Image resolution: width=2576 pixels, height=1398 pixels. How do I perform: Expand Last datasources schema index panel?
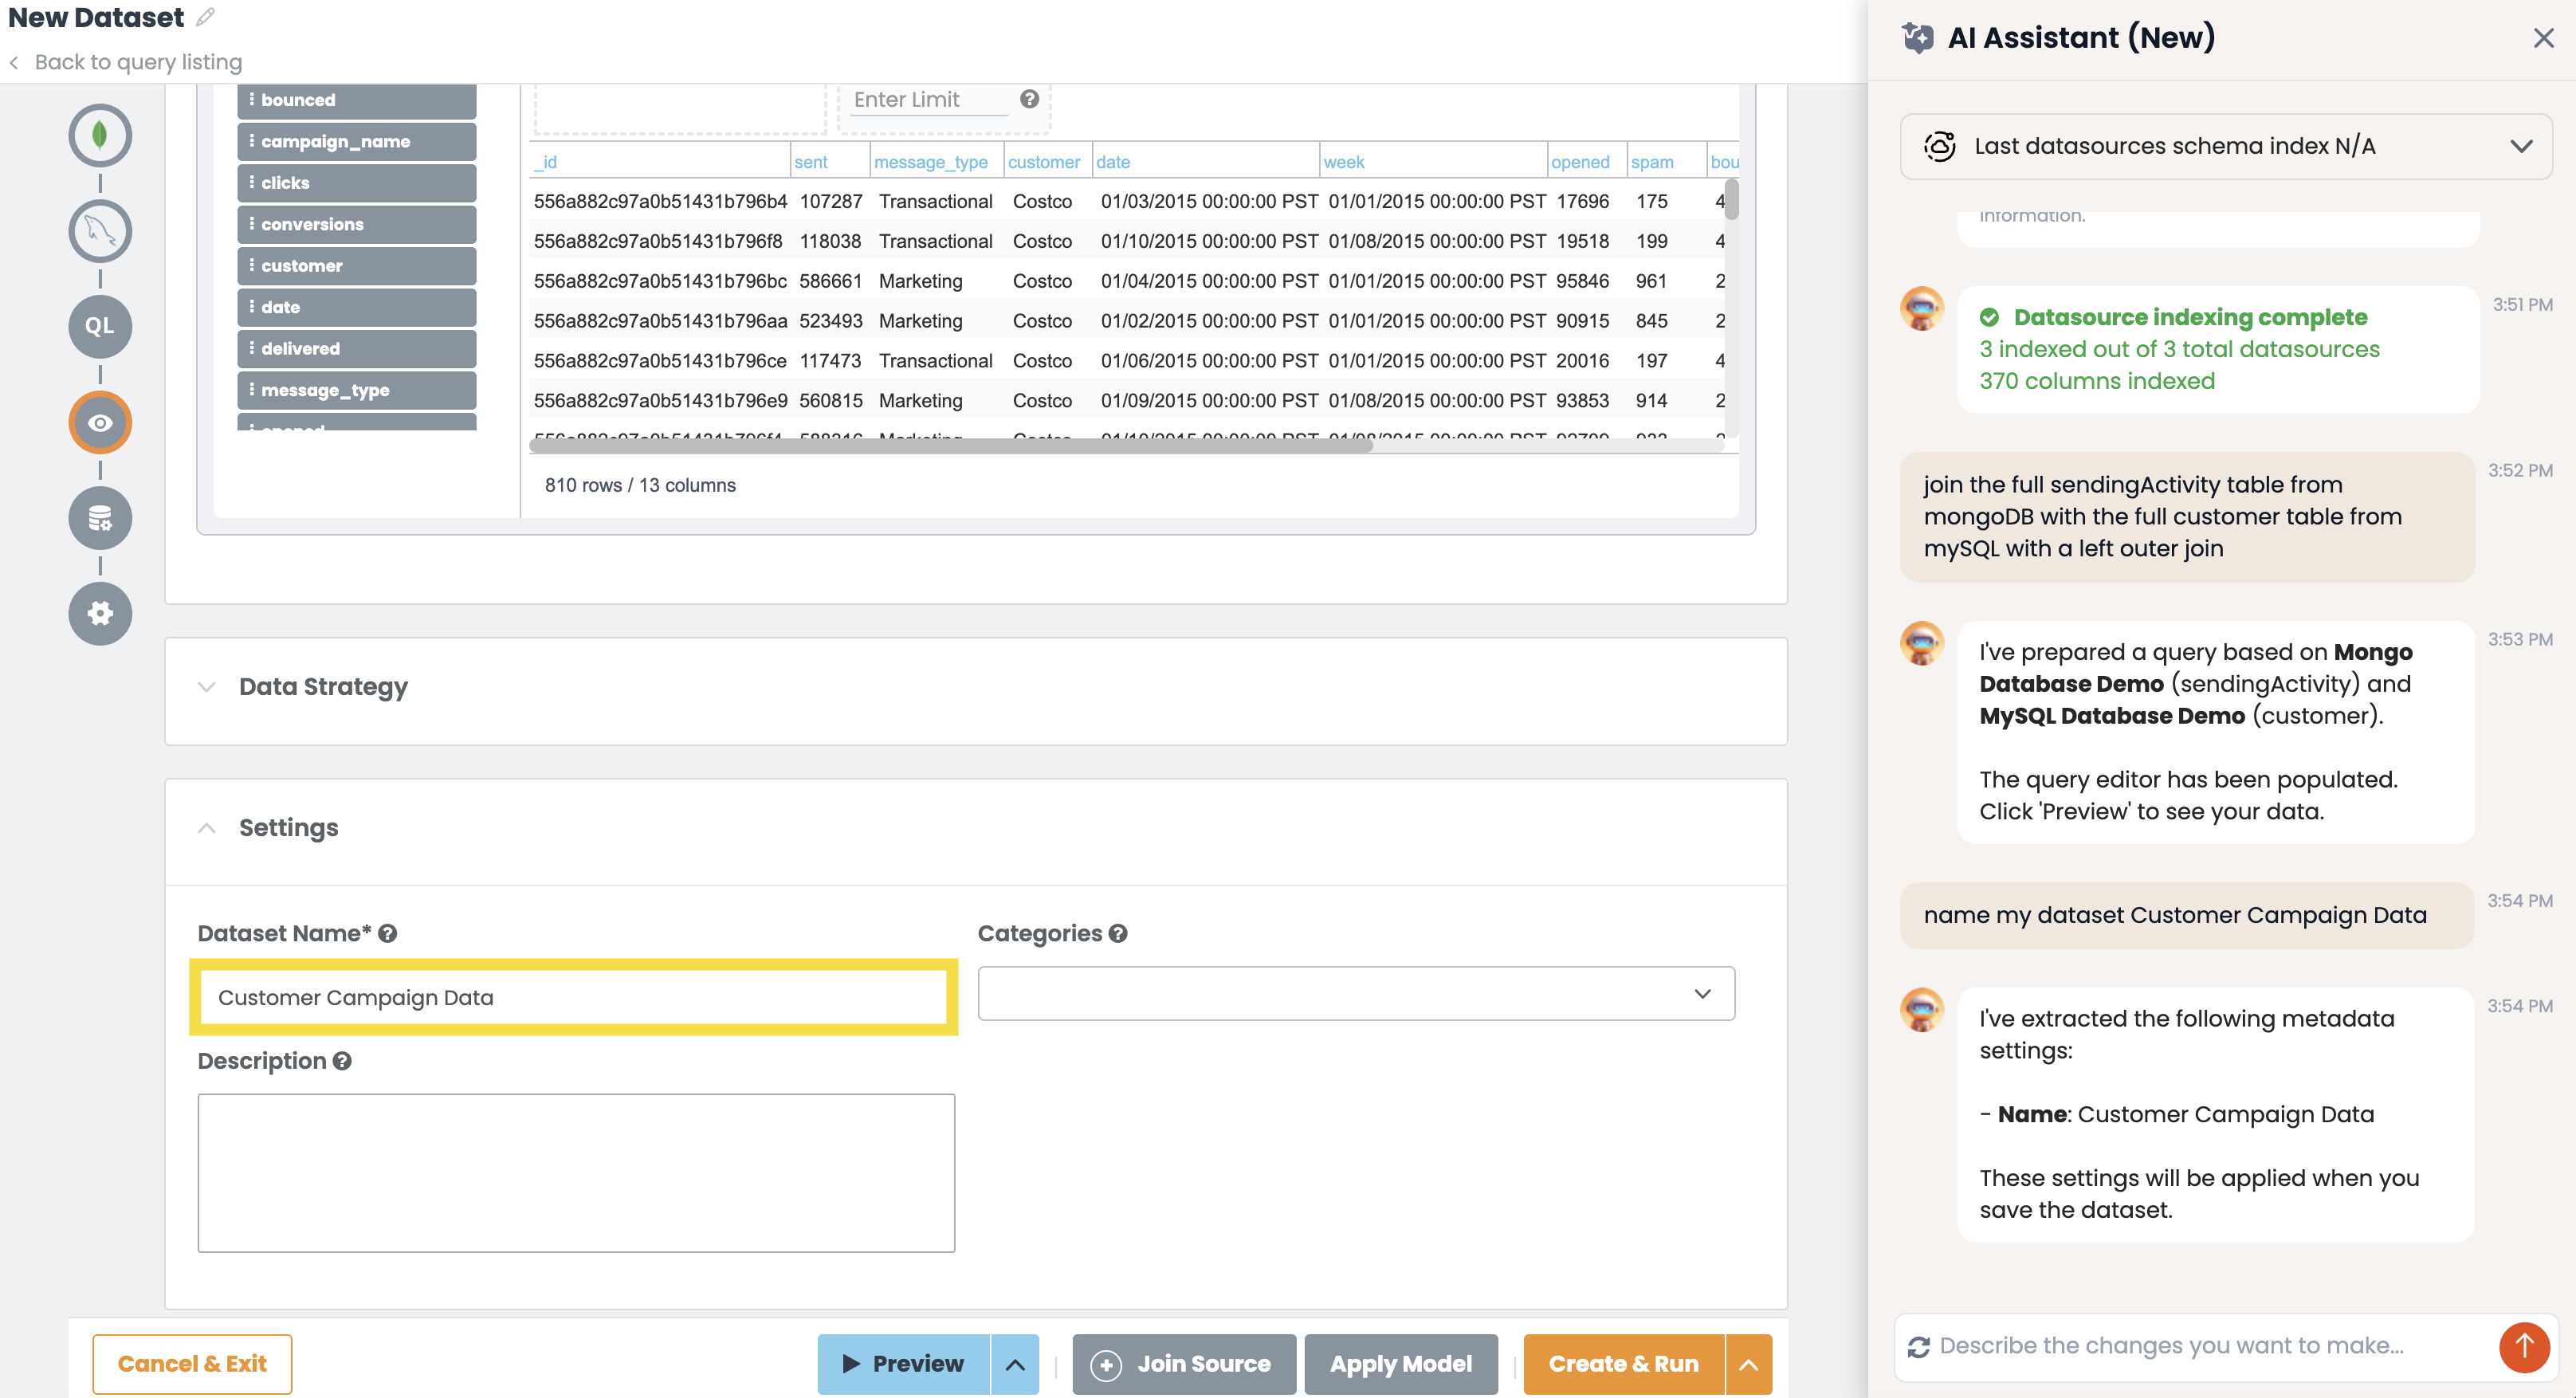(x=2521, y=146)
